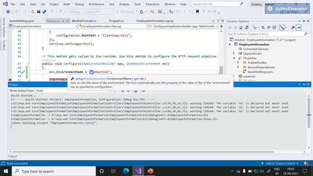Toggle Track Active Item button in Solution Explorer
Image resolution: width=313 pixels, height=176 pixels.
tap(282, 27)
